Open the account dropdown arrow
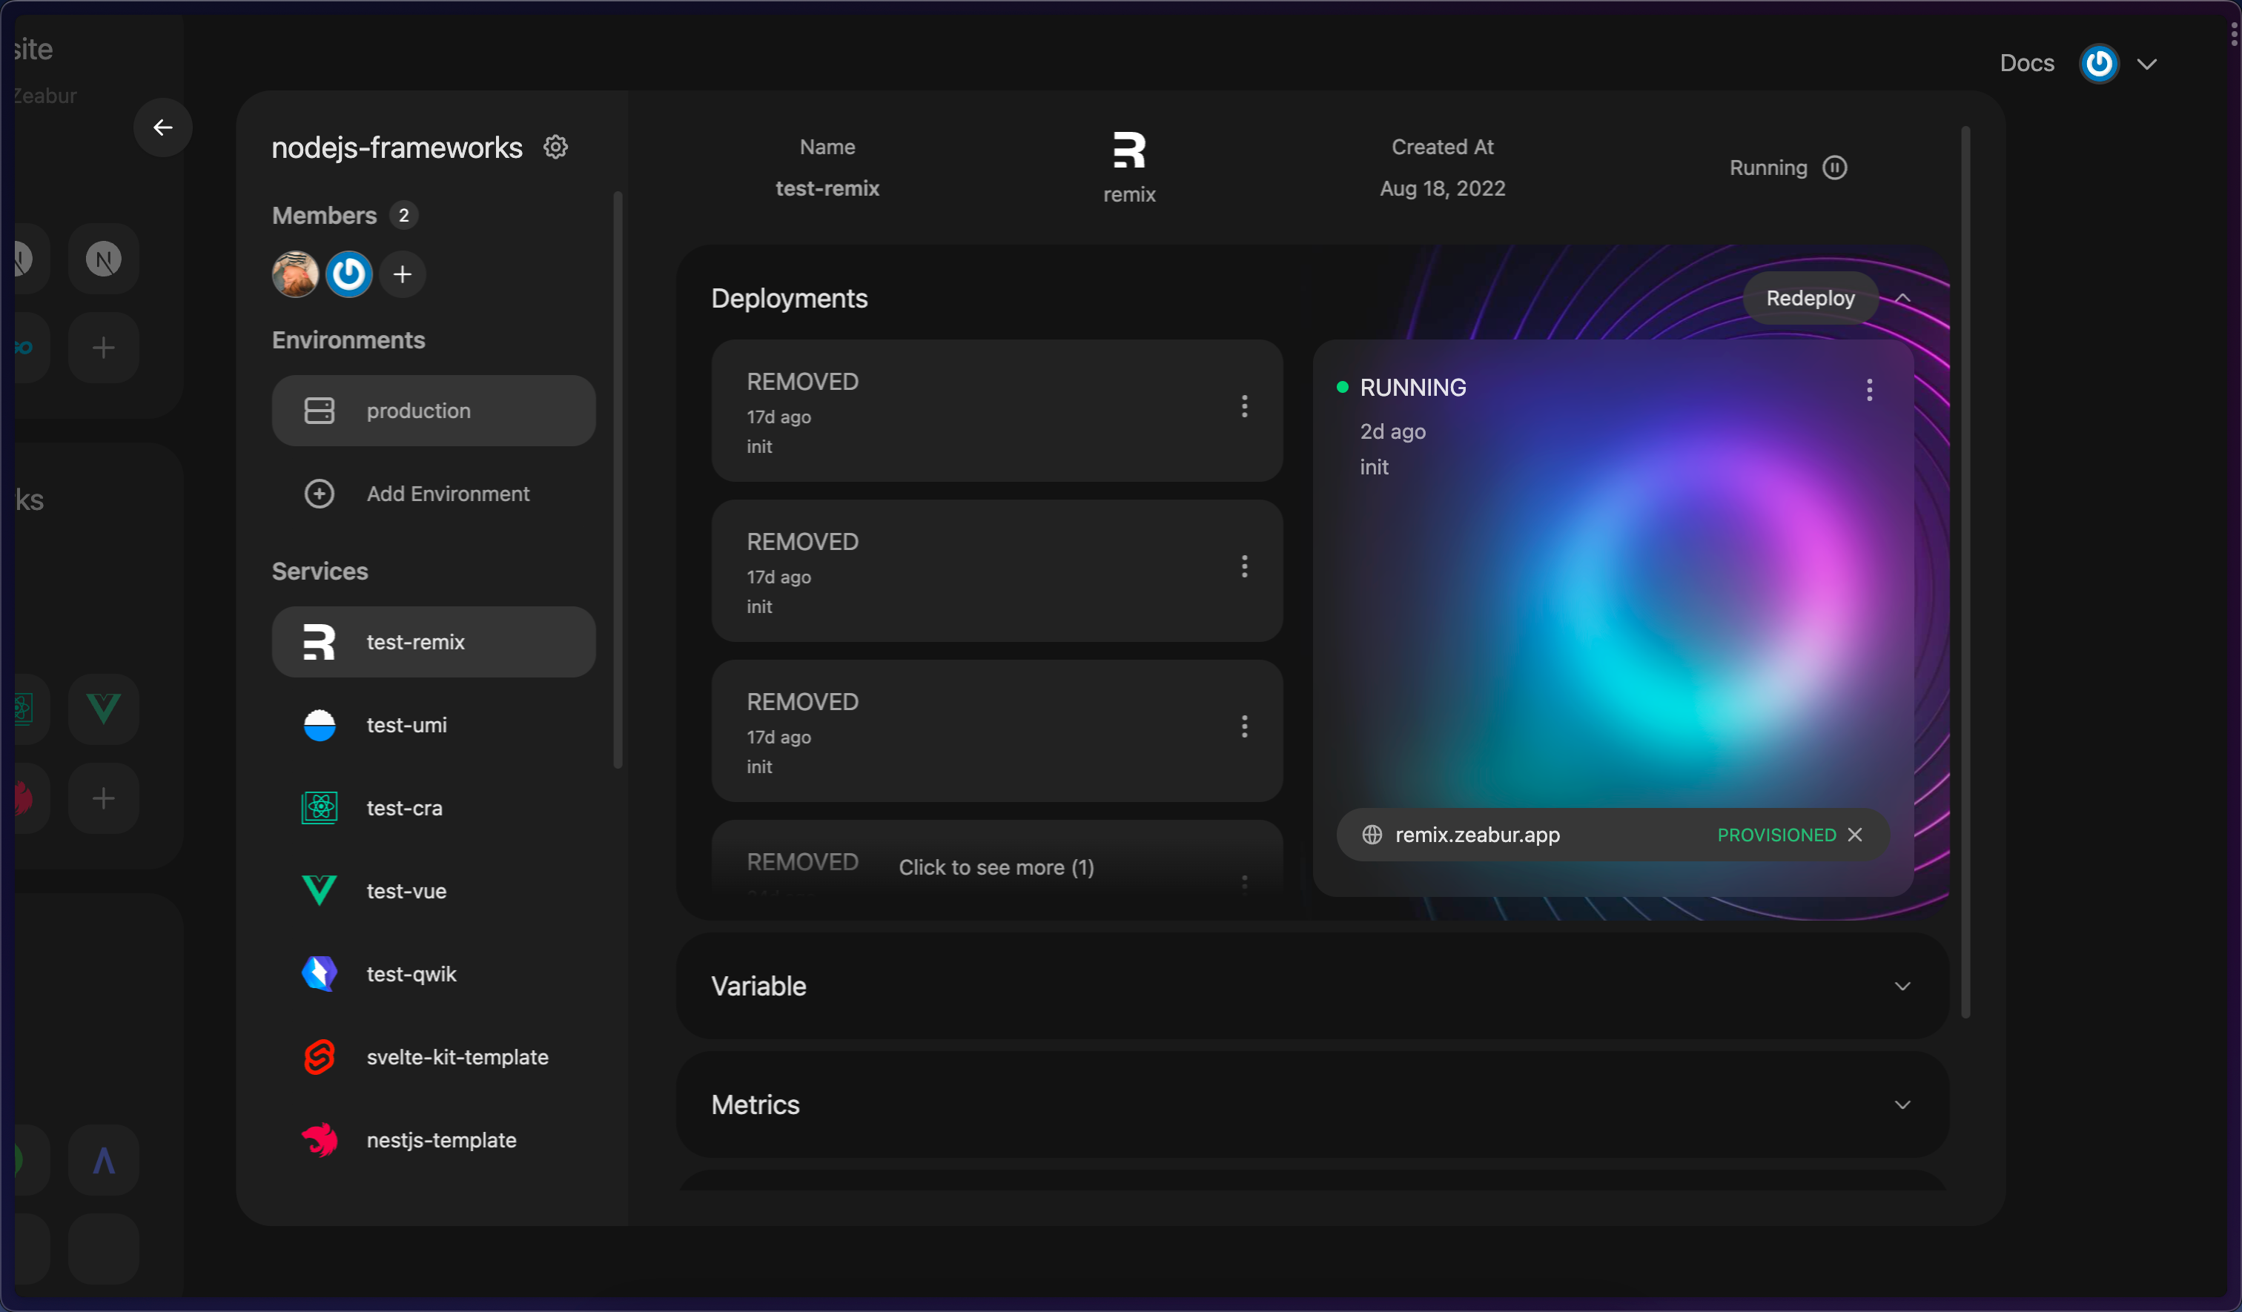This screenshot has width=2242, height=1312. [2147, 64]
